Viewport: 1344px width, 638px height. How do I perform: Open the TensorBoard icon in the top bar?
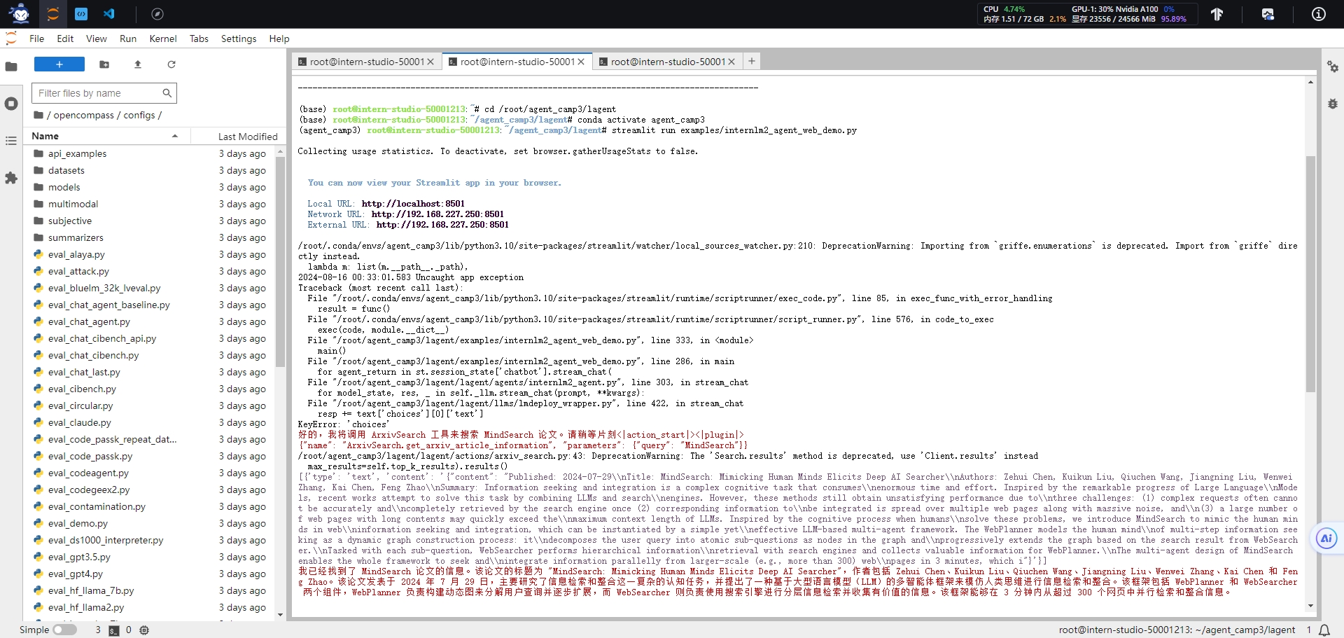click(x=1217, y=14)
